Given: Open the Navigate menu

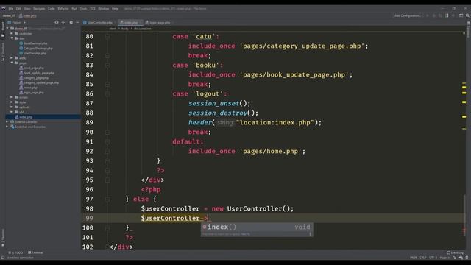Looking at the screenshot, I should 39,9.
